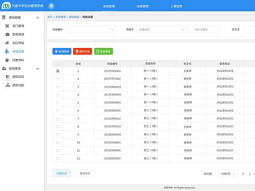This screenshot has height=191, width=255.
Task: Click the 取消全选 button
Action: (x=85, y=173)
